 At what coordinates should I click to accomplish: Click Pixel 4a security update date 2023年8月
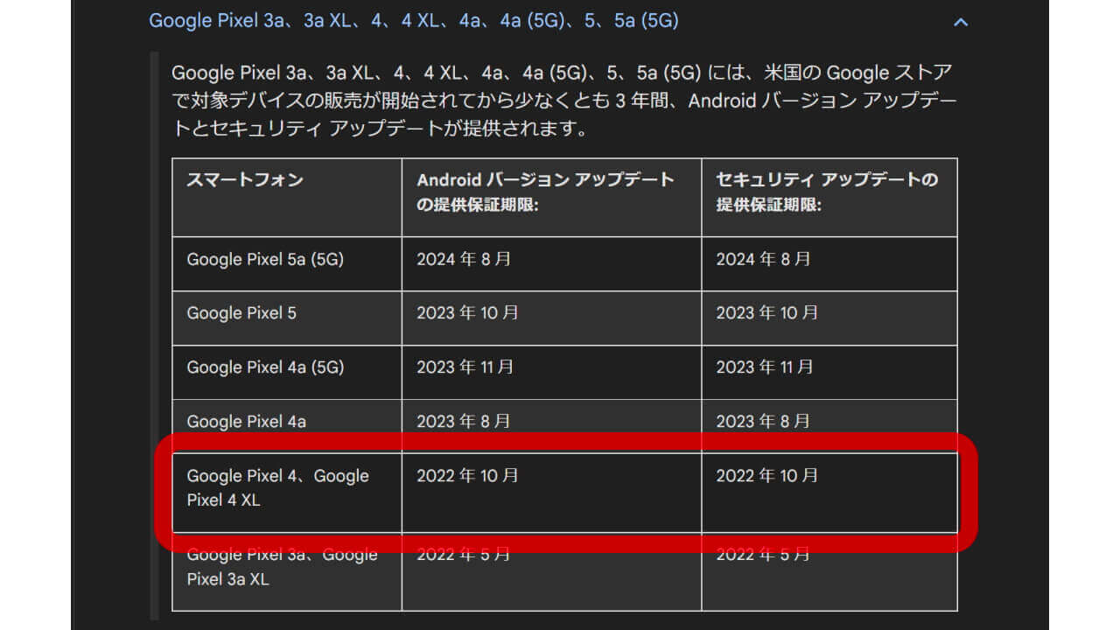[x=763, y=421]
